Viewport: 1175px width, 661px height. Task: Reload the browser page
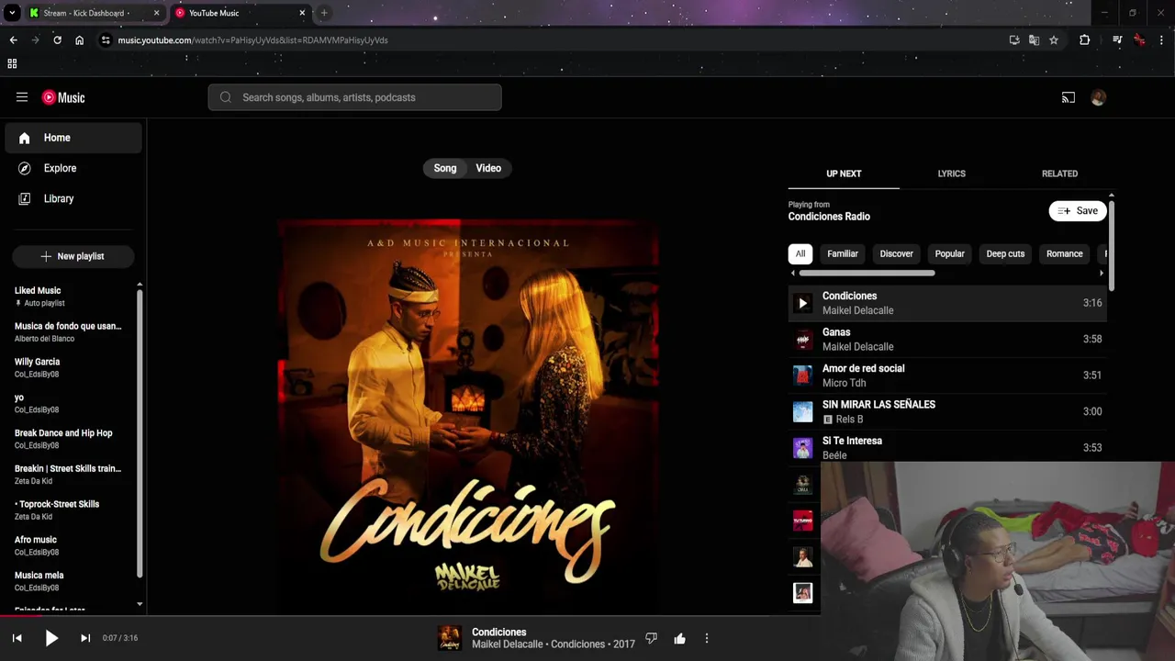[x=57, y=40]
